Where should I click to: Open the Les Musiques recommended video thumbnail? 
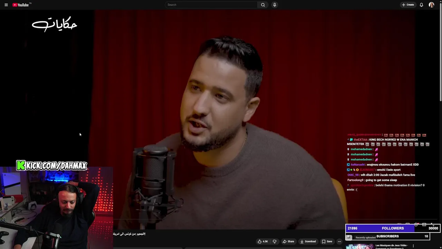tap(359, 247)
